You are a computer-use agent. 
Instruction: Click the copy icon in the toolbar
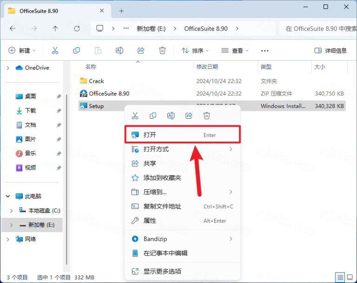click(x=77, y=51)
